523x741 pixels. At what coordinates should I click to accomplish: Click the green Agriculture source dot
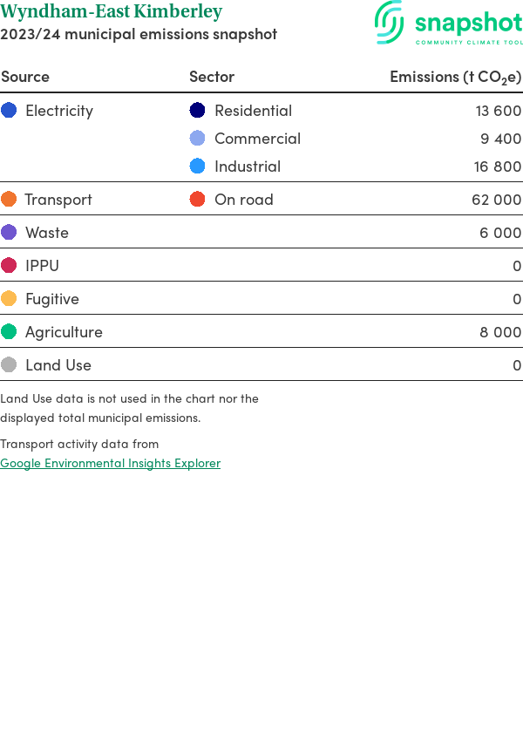click(9, 332)
